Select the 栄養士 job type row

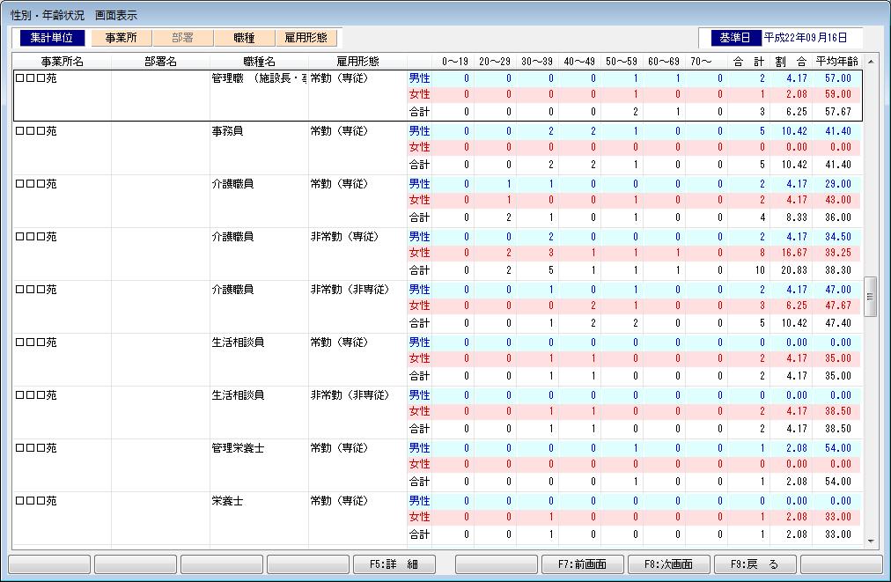point(227,501)
